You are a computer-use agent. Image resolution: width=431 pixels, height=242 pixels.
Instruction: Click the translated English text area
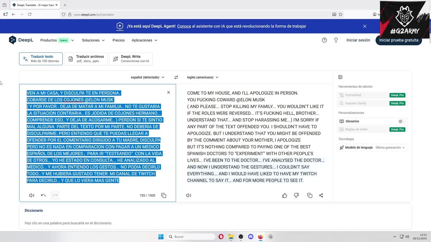(256, 137)
